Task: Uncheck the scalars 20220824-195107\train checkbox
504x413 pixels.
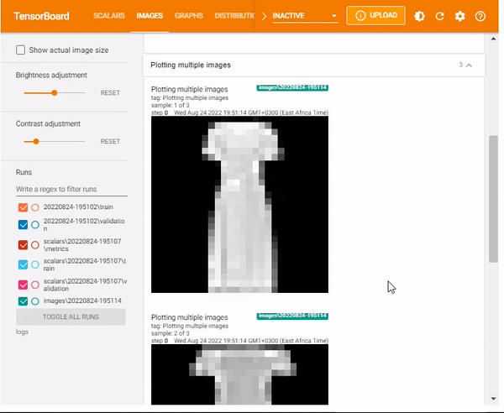Action: click(23, 264)
